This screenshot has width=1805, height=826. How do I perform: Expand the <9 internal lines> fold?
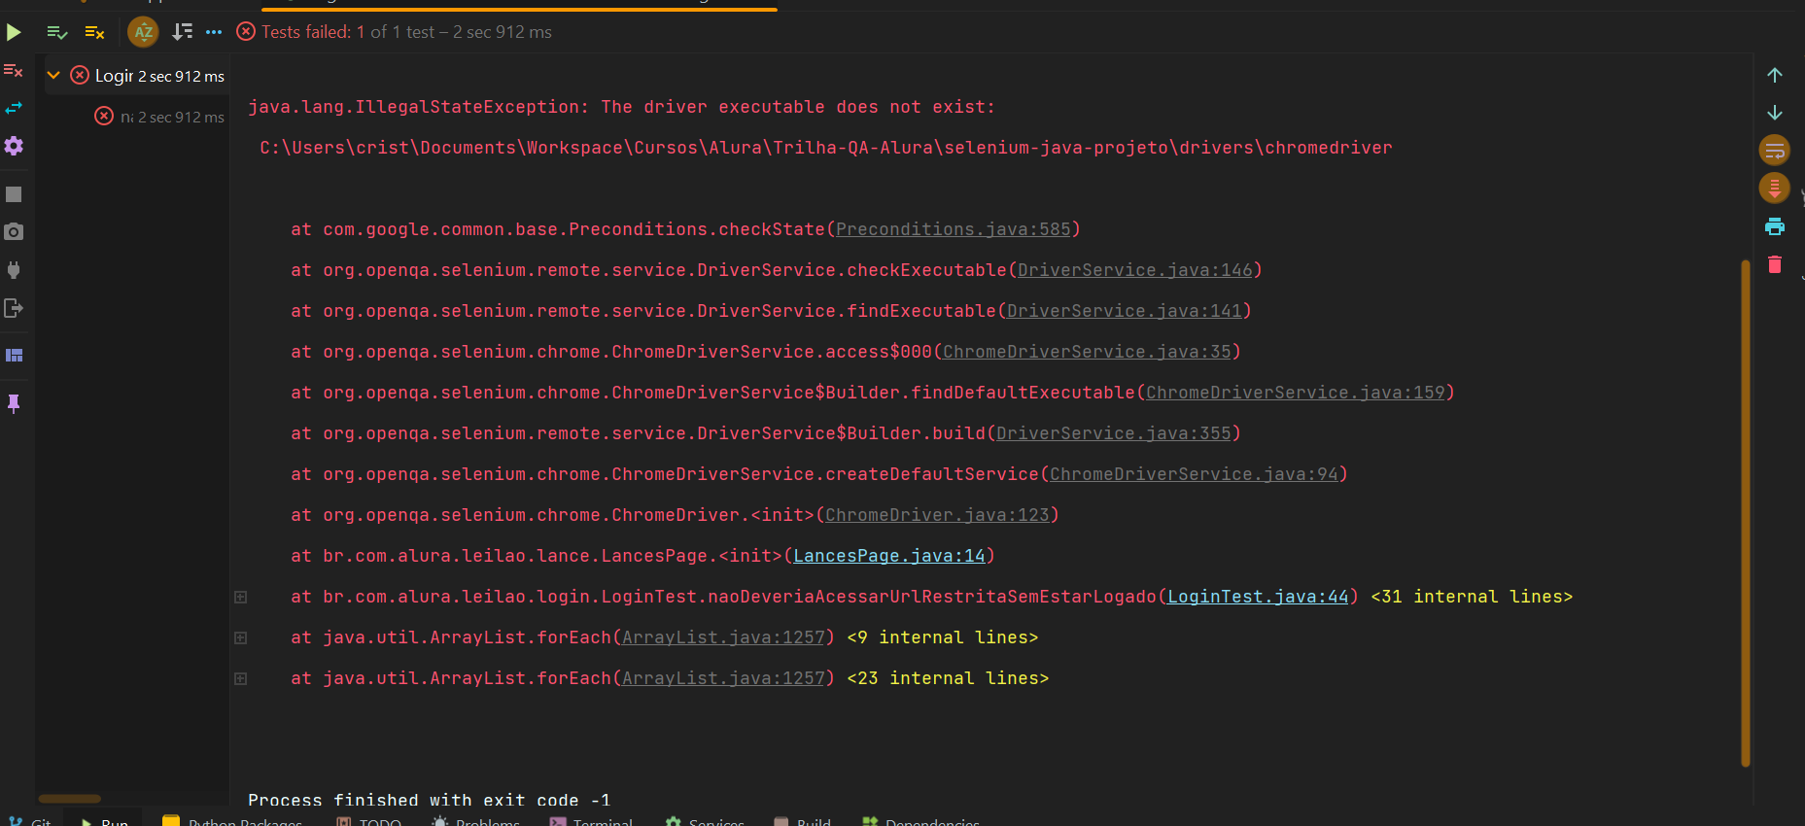click(943, 637)
